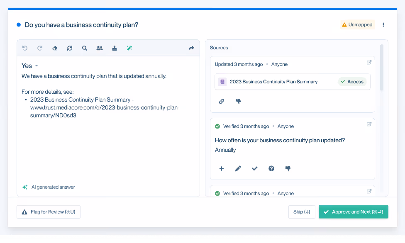
Task: Flag this question for review
Action: [x=49, y=212]
